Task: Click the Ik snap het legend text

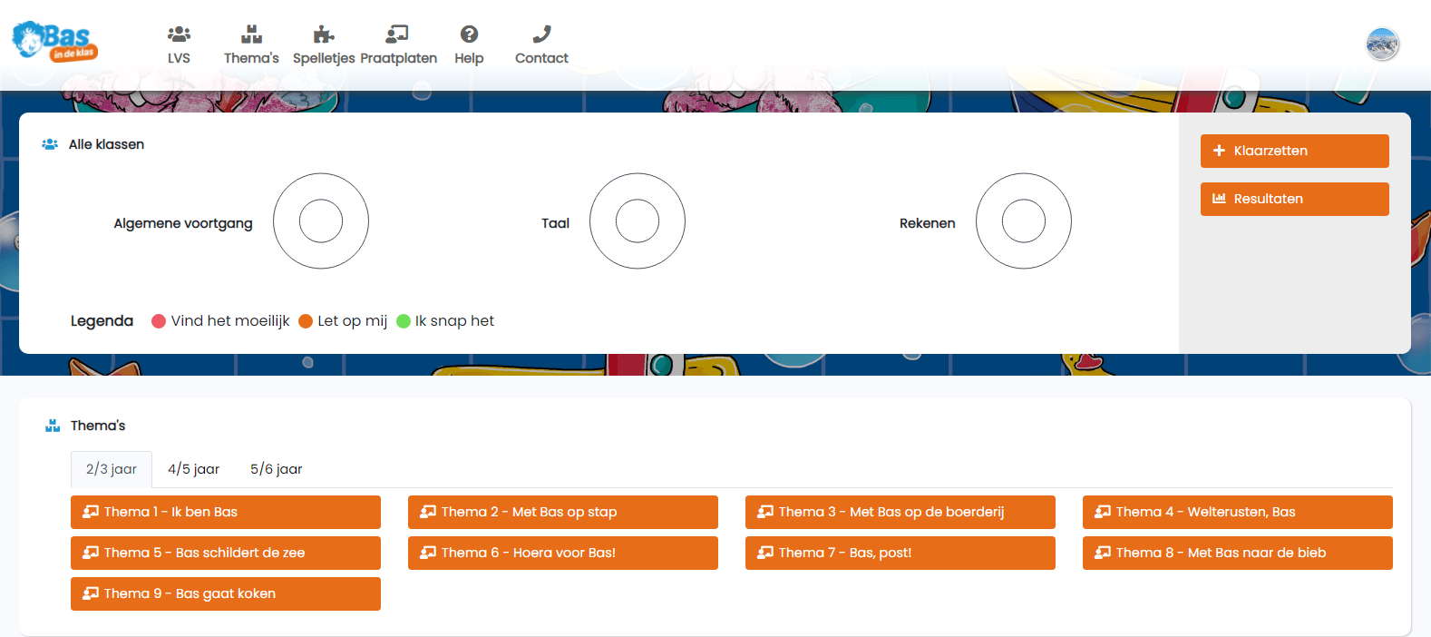Action: click(454, 321)
